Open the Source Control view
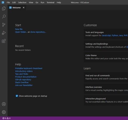Screen dimensions: 128x120 point(4,25)
